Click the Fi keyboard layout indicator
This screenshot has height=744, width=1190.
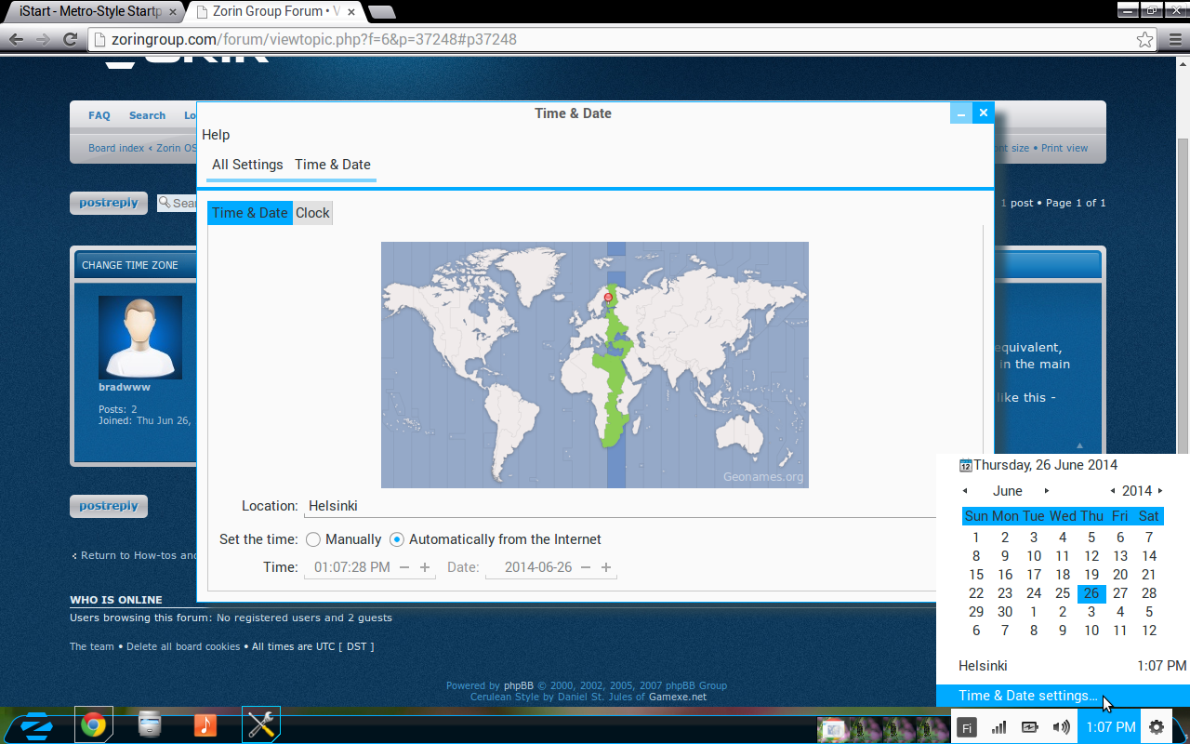(967, 728)
